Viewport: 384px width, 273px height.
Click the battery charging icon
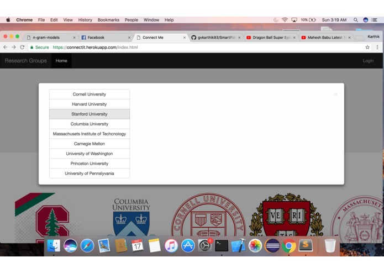click(x=313, y=20)
